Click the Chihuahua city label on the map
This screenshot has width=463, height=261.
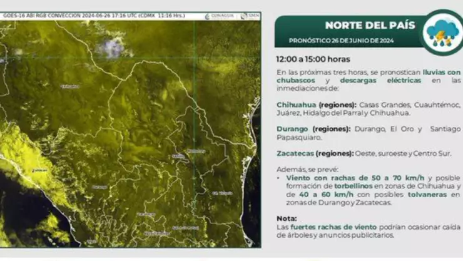[71, 86]
